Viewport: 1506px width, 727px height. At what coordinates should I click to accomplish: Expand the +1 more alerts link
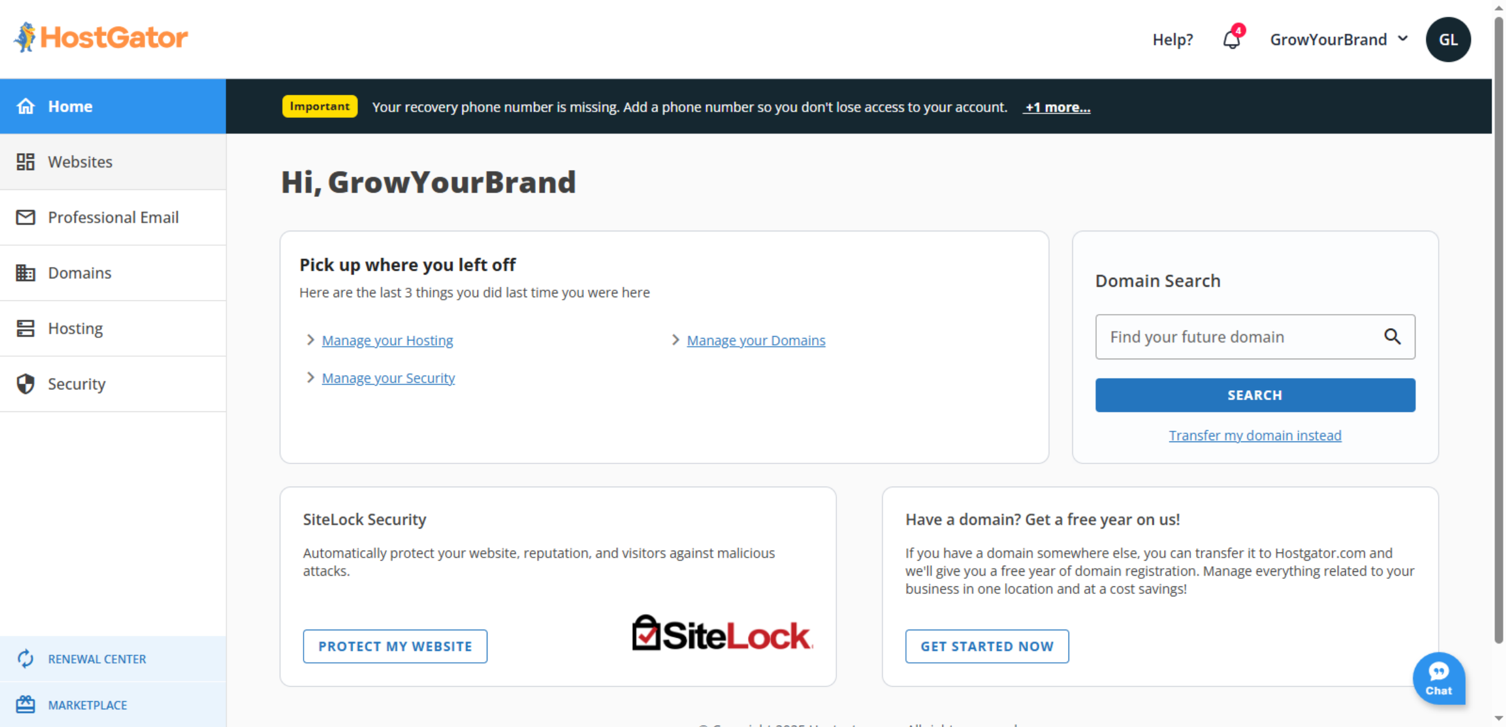(x=1057, y=107)
